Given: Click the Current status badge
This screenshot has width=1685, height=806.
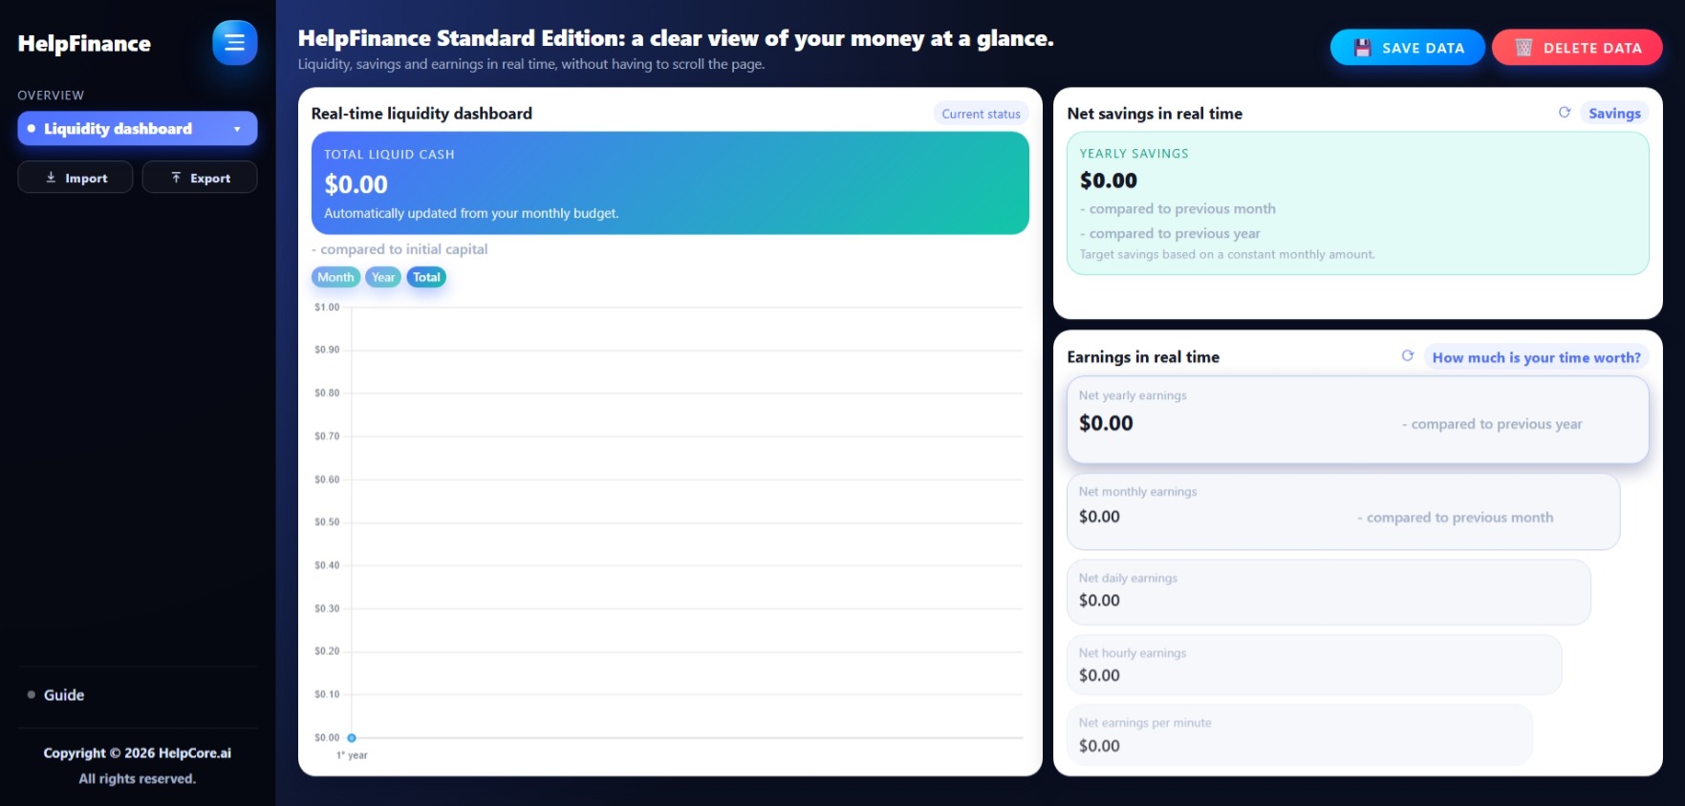Looking at the screenshot, I should (x=981, y=114).
